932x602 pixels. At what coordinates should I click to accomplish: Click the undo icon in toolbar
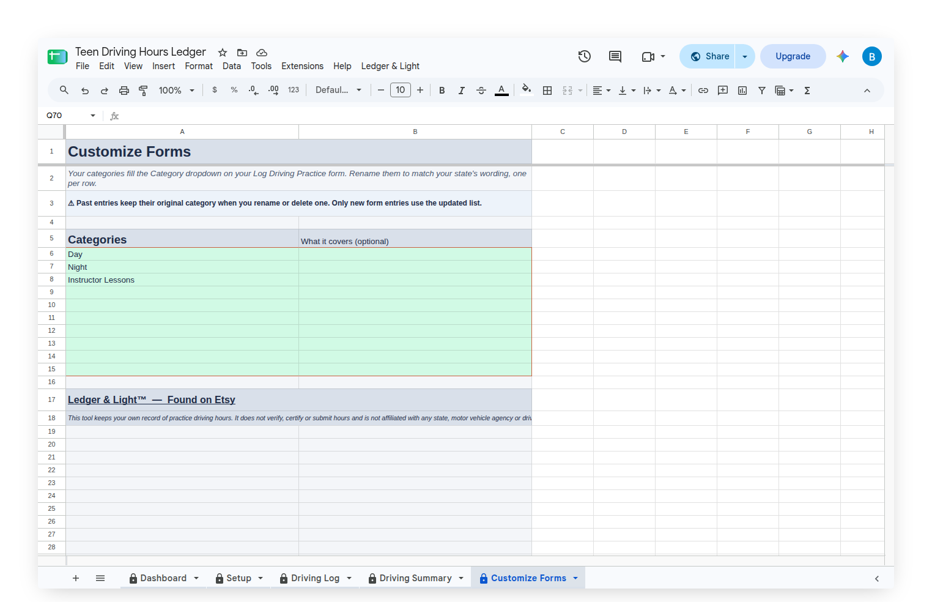(x=85, y=91)
